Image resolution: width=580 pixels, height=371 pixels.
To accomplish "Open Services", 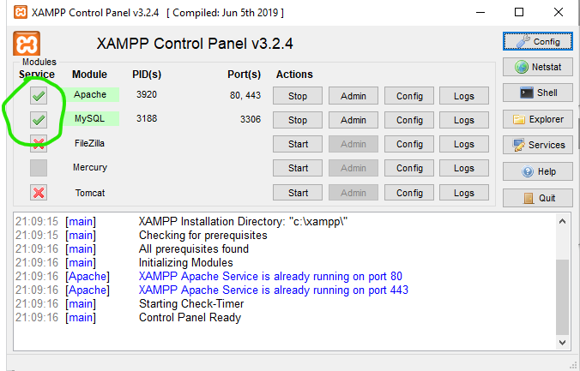I will [537, 145].
